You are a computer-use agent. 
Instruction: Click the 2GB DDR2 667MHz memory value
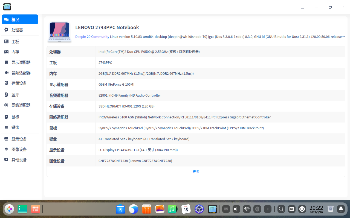point(146,73)
